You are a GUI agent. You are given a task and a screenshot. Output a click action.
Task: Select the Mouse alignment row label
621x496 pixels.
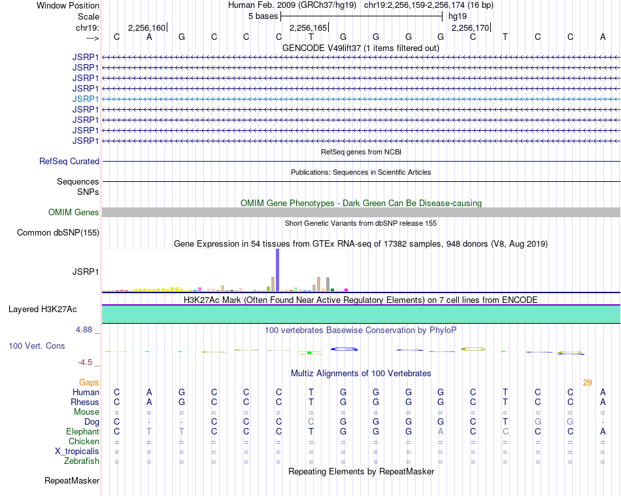(x=86, y=412)
